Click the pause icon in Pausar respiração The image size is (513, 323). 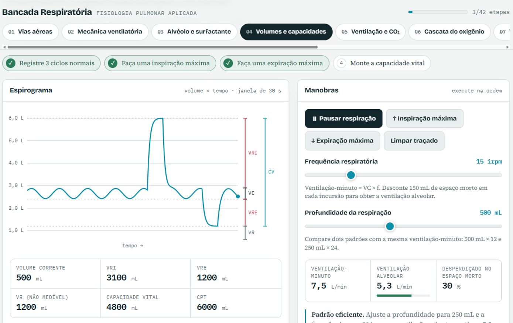point(314,119)
